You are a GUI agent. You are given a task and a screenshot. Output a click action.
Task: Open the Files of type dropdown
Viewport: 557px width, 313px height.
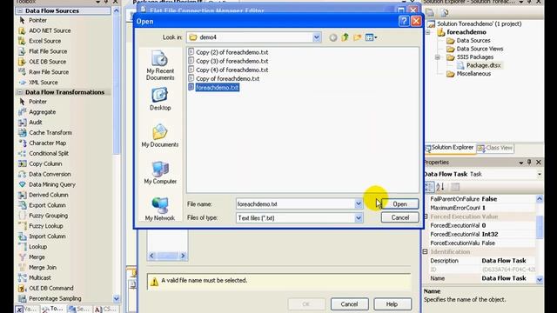[359, 217]
